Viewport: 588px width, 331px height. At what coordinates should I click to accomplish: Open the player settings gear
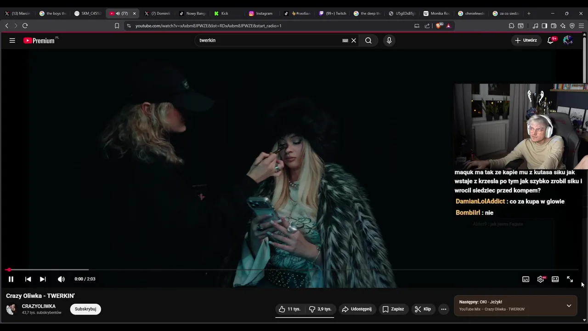click(x=541, y=279)
